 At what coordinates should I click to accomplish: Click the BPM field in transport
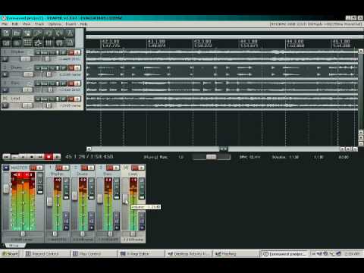[249, 157]
